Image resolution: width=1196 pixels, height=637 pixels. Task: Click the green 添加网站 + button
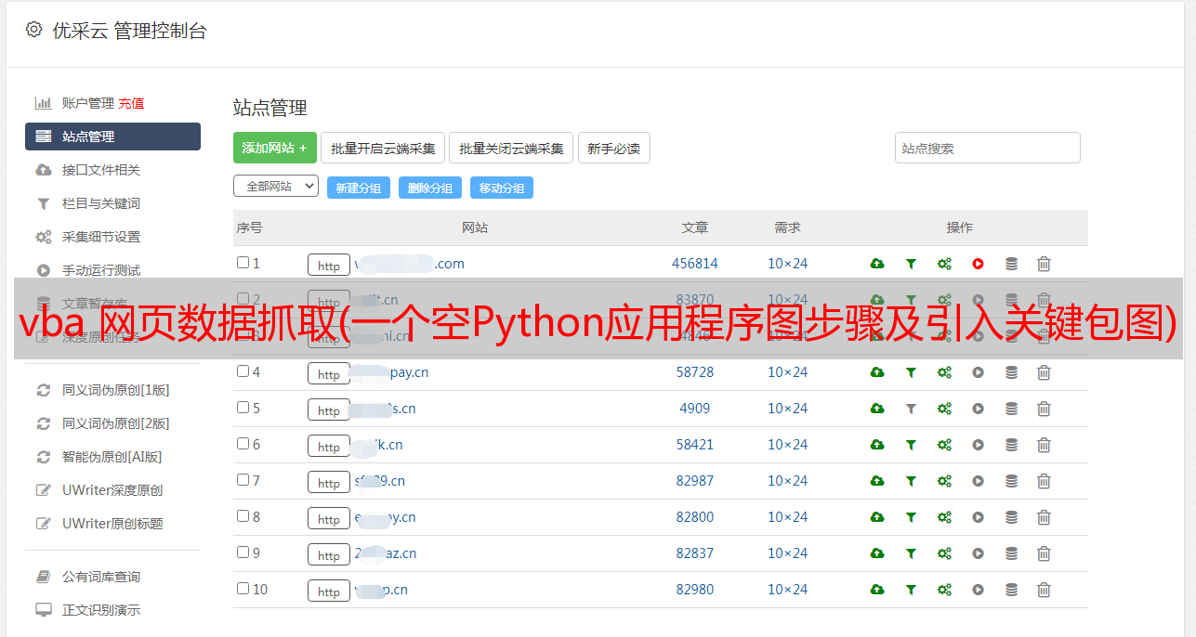point(275,148)
